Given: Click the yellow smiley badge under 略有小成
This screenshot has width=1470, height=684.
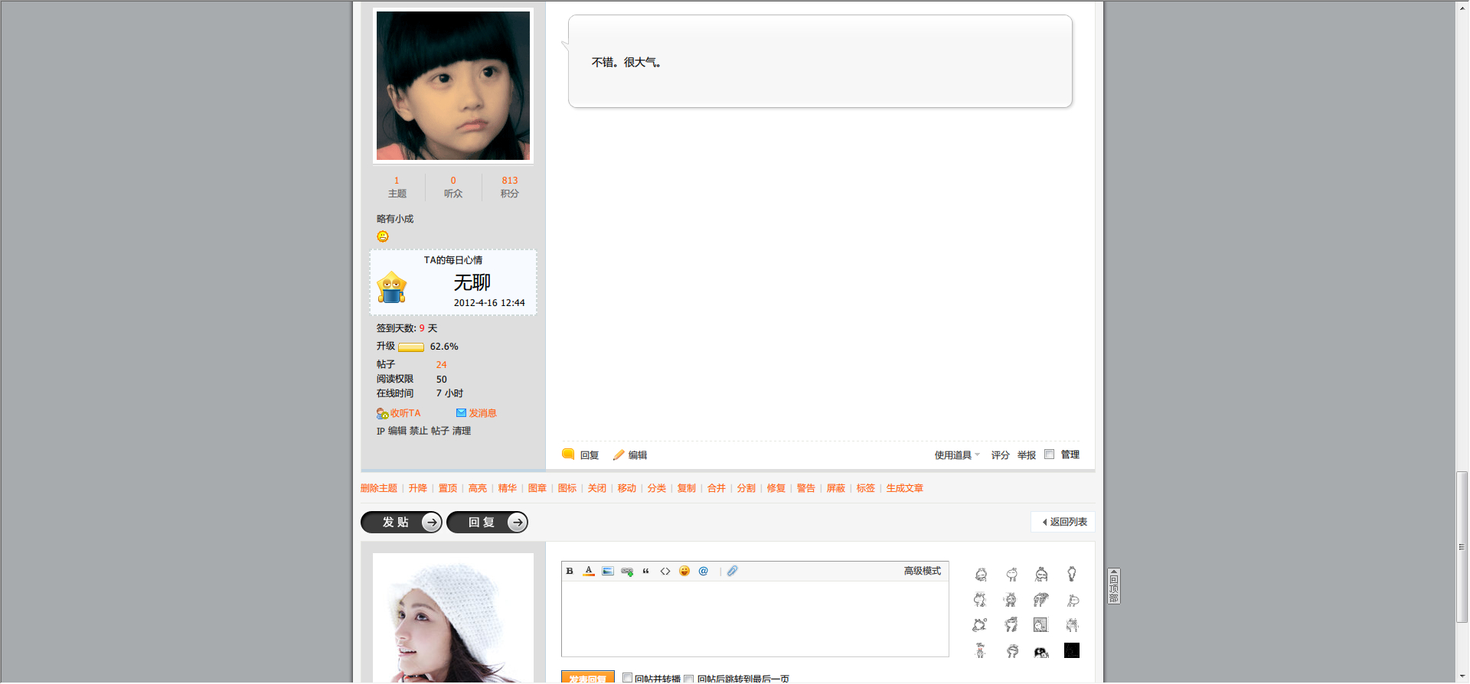Looking at the screenshot, I should pyautogui.click(x=383, y=237).
